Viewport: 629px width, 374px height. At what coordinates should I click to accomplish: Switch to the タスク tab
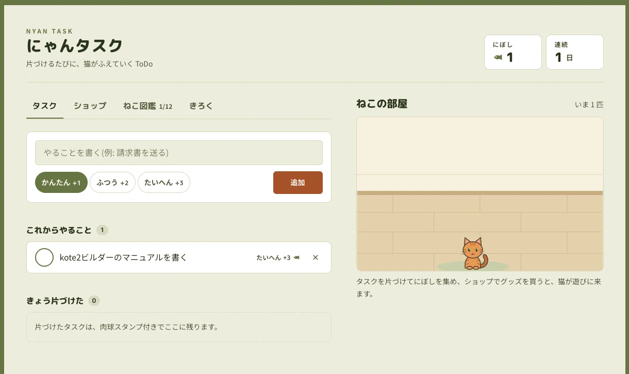point(45,106)
